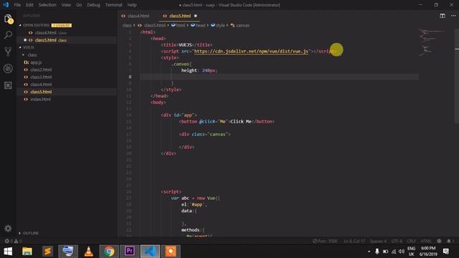The image size is (459, 258).
Task: Click the head breadcrumb segment
Action: (198, 26)
